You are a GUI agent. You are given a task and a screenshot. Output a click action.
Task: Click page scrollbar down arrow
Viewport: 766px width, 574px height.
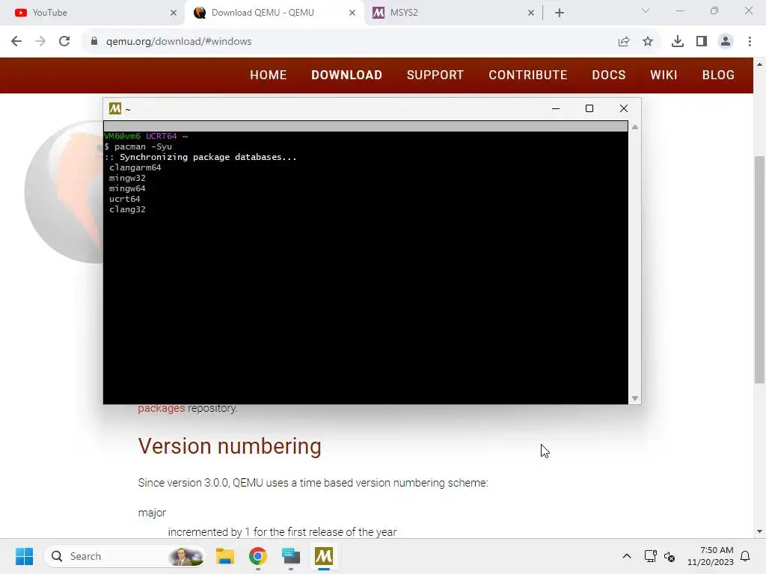point(760,531)
